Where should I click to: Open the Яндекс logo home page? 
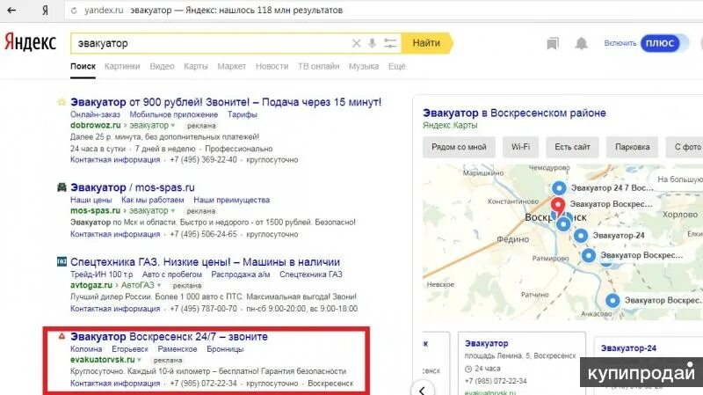click(x=31, y=42)
